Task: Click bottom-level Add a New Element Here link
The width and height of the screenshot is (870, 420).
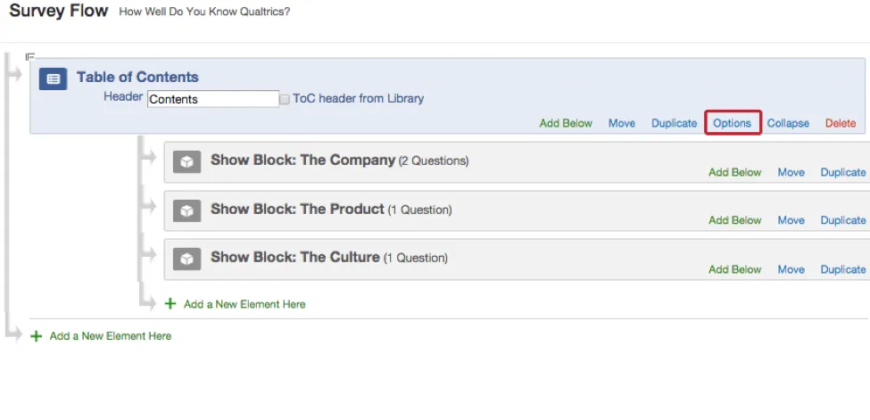Action: [x=111, y=336]
